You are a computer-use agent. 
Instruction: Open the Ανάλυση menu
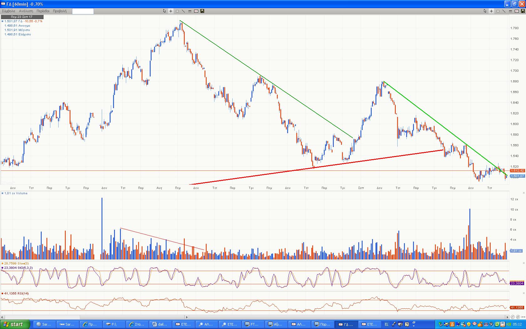pyautogui.click(x=26, y=11)
